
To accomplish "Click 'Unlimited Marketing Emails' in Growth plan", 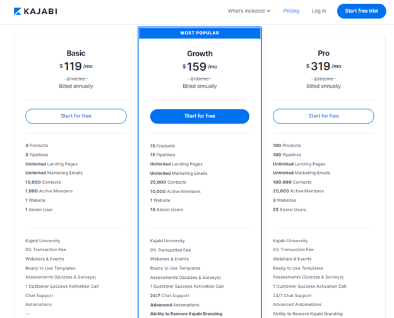I will click(x=179, y=174).
